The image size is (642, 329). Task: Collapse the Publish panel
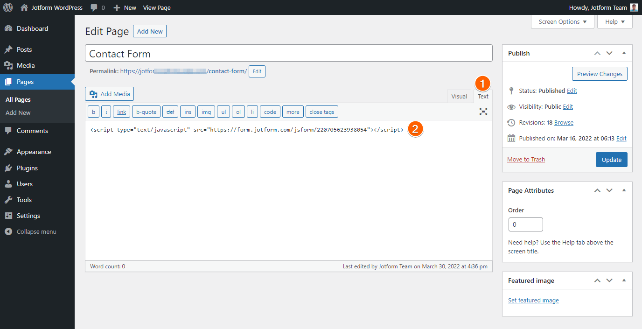(x=624, y=53)
